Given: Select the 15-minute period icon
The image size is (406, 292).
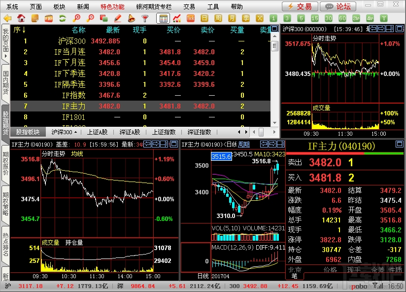Looking at the screenshot, I should 314,18.
